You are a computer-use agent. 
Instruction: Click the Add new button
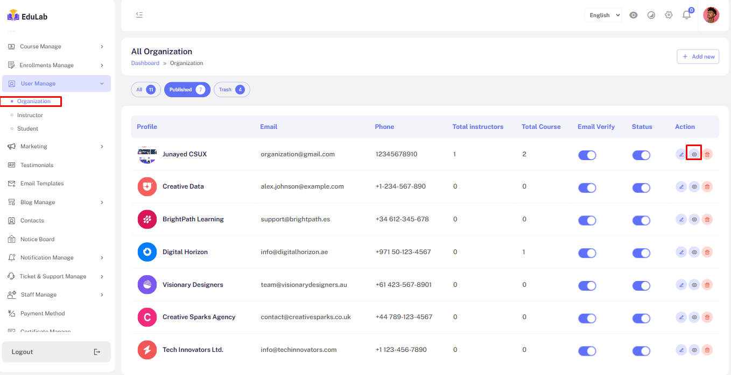[698, 56]
